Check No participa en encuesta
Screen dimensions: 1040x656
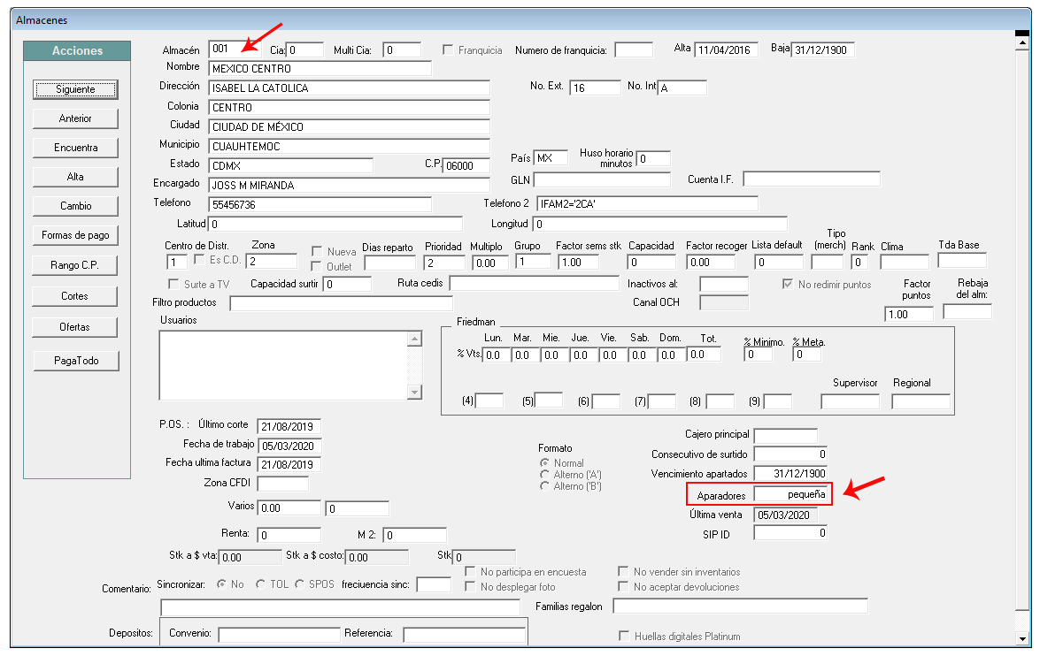pyautogui.click(x=470, y=571)
